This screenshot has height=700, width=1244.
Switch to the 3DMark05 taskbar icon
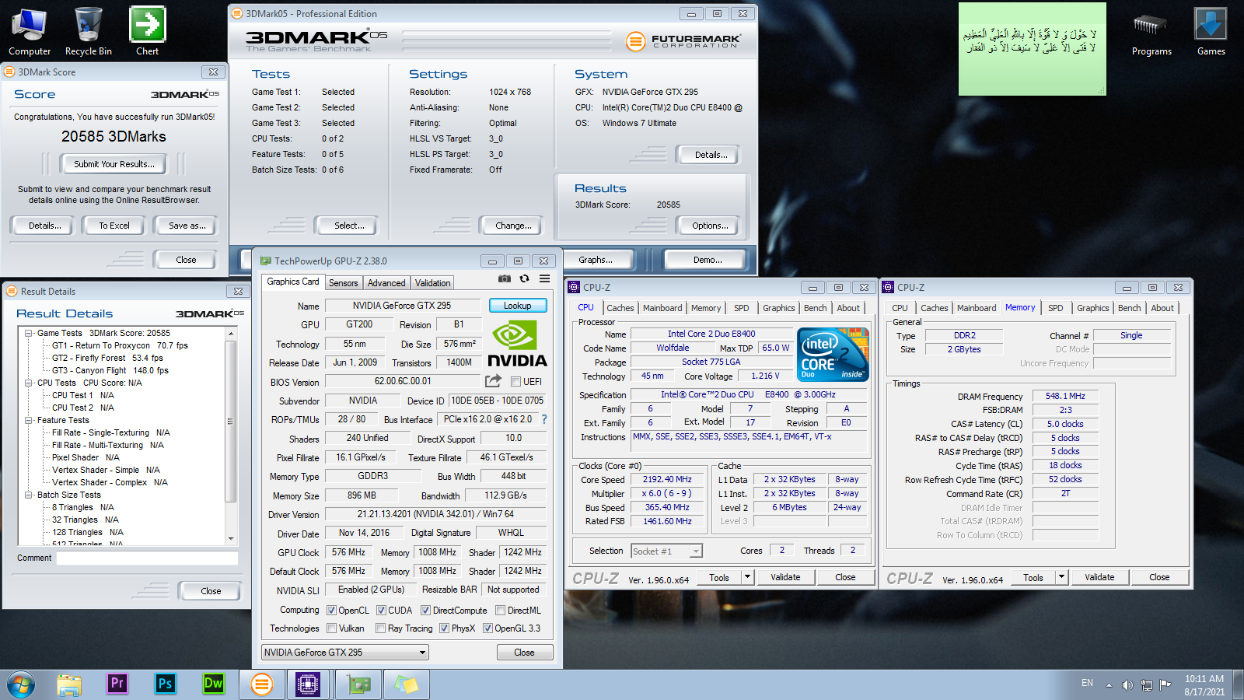click(262, 684)
